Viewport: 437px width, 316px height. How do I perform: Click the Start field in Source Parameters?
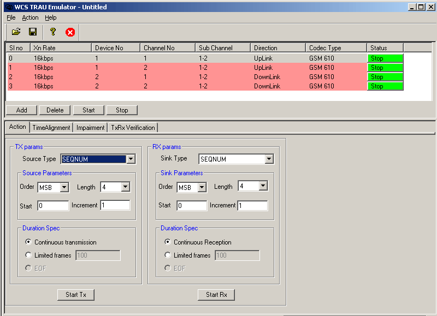53,205
